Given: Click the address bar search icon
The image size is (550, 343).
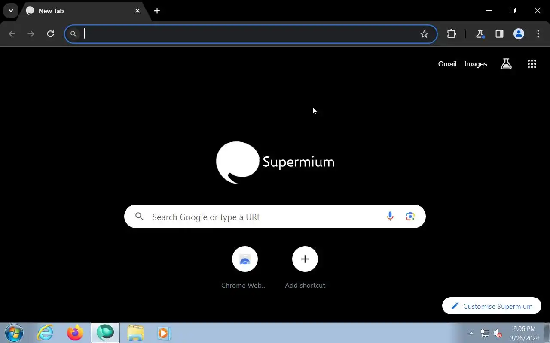Looking at the screenshot, I should point(73,34).
